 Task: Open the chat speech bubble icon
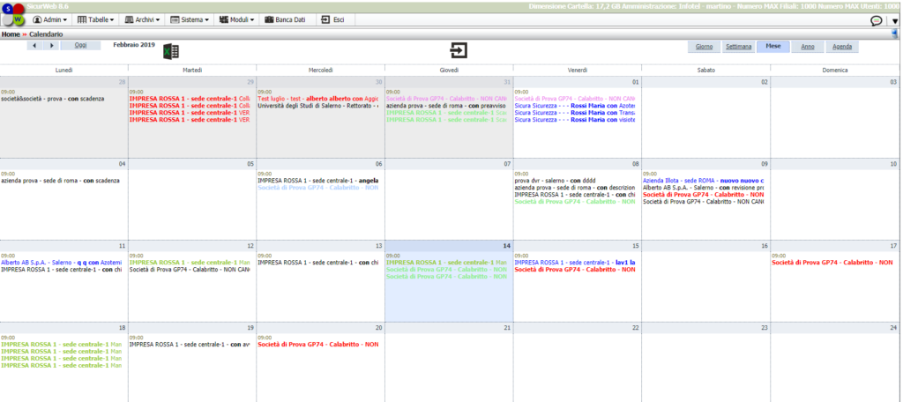point(877,20)
